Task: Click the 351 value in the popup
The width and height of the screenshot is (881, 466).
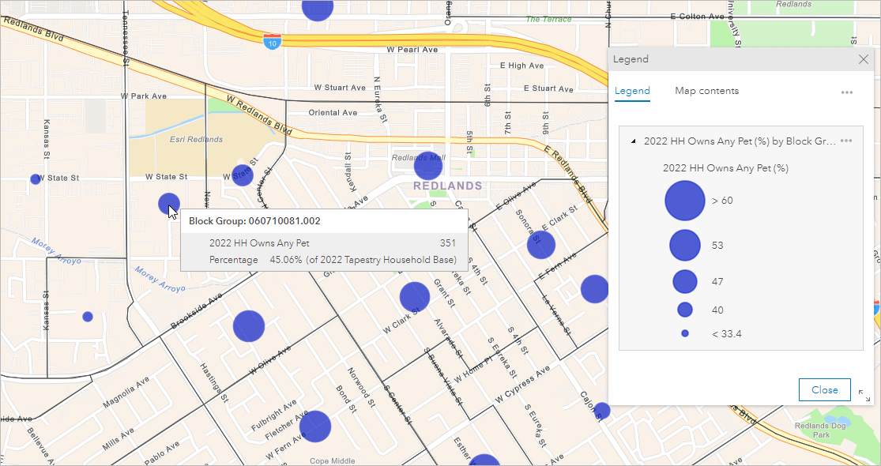Action: [x=448, y=243]
